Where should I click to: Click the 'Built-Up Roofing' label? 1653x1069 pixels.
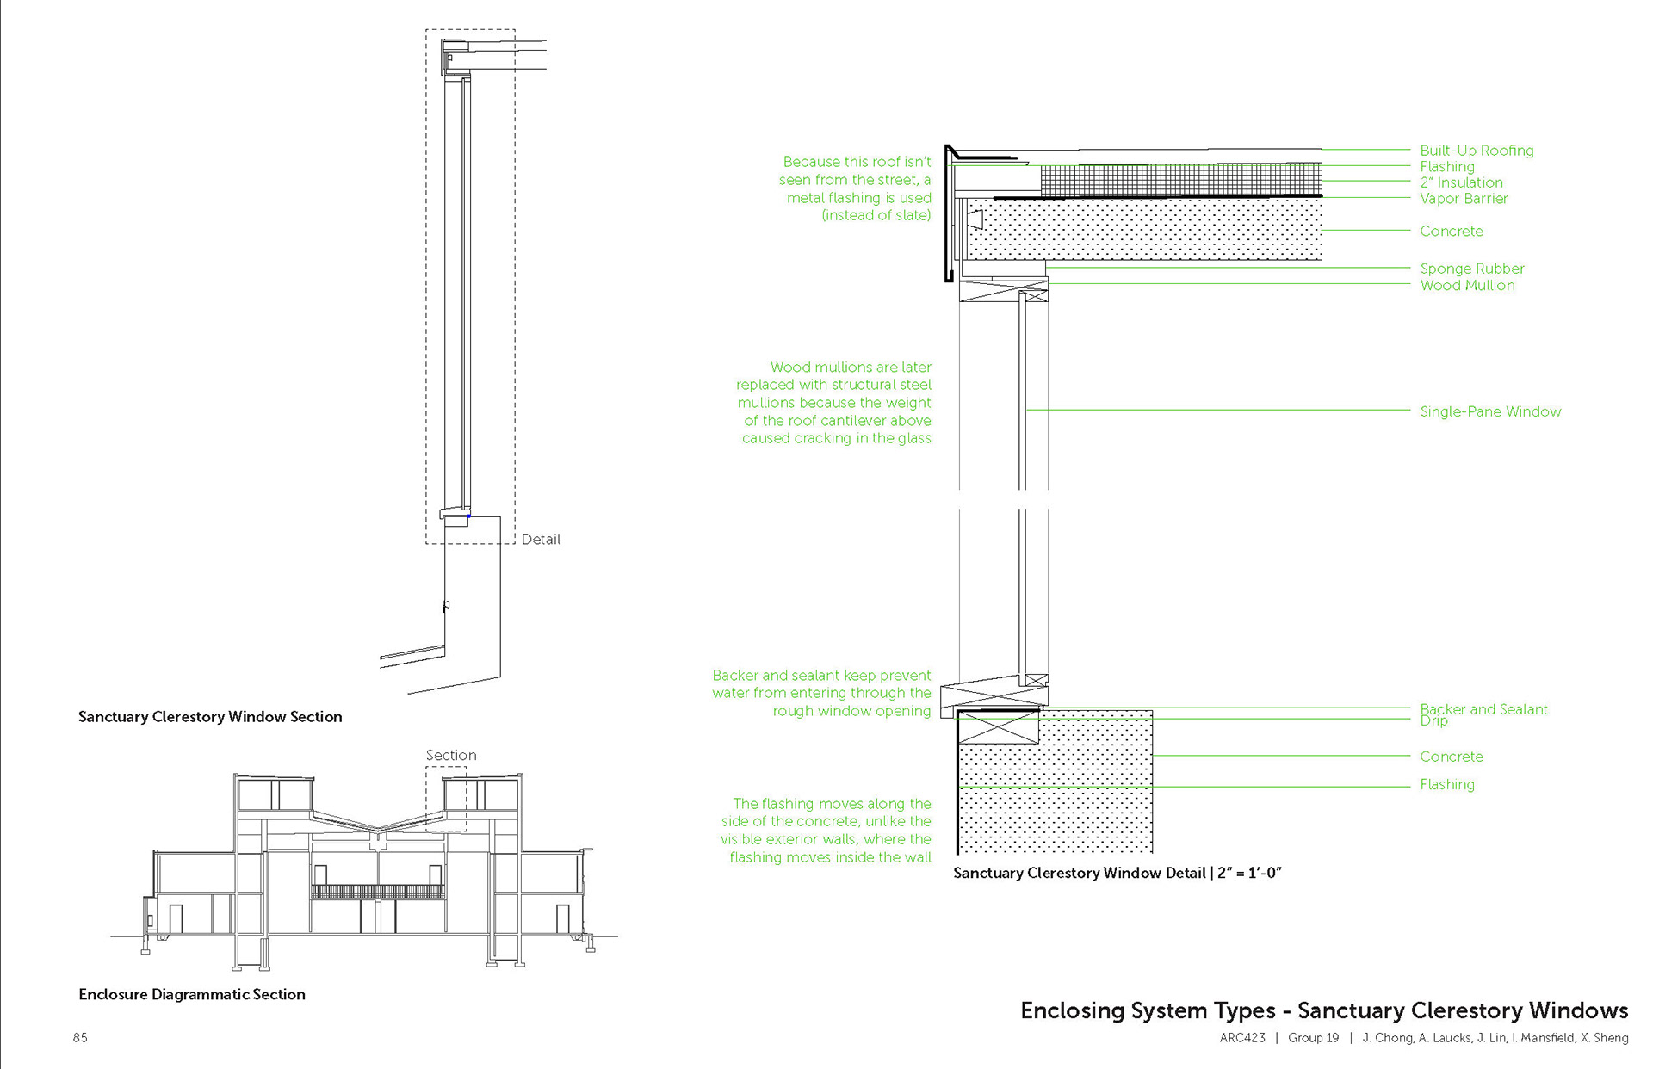click(1477, 151)
